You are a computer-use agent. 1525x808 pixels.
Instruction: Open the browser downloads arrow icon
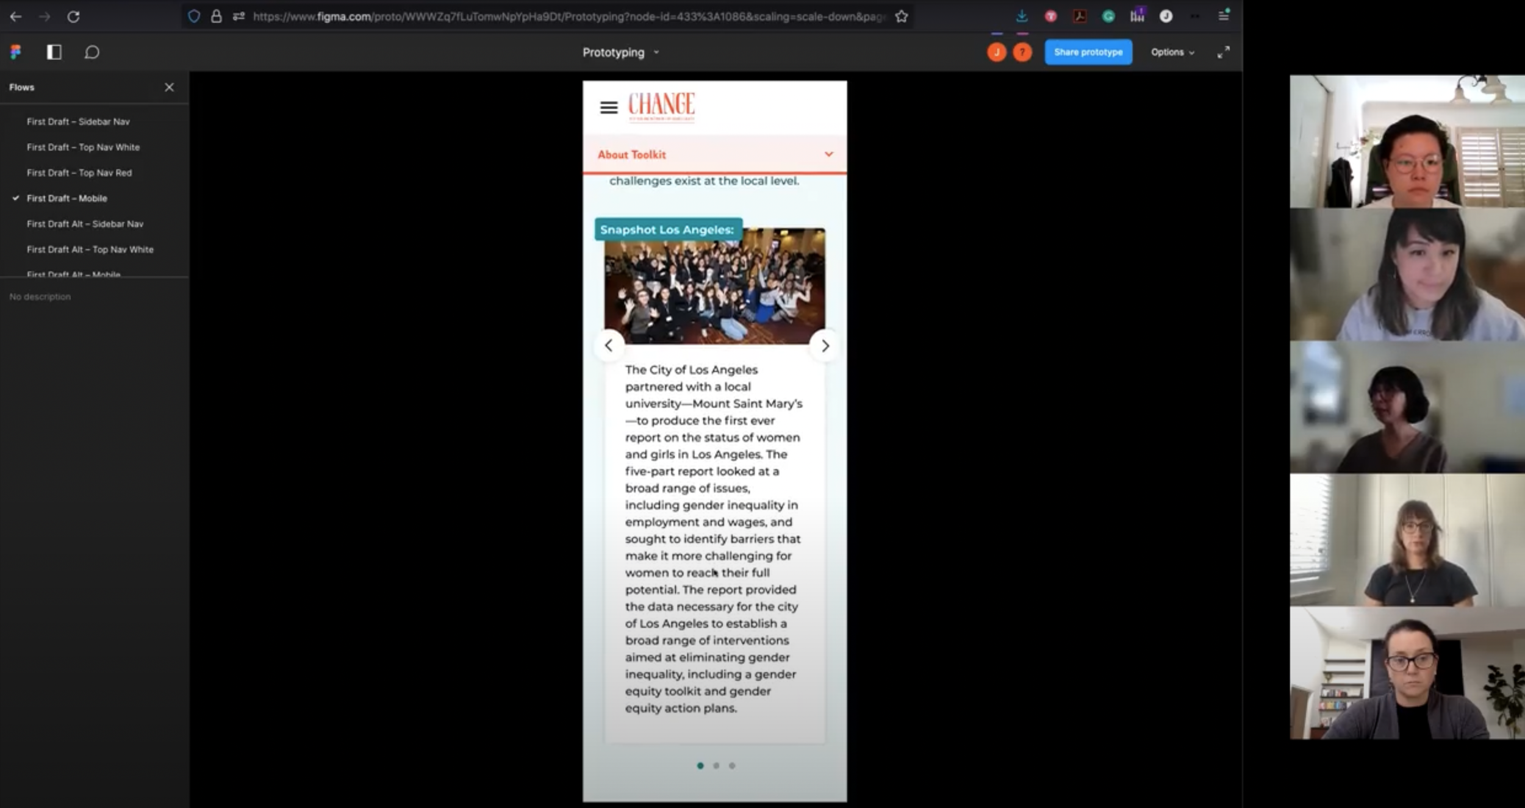1021,17
